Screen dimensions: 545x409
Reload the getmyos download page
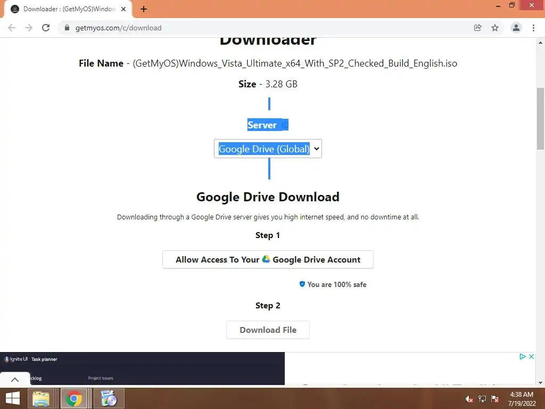pos(46,28)
